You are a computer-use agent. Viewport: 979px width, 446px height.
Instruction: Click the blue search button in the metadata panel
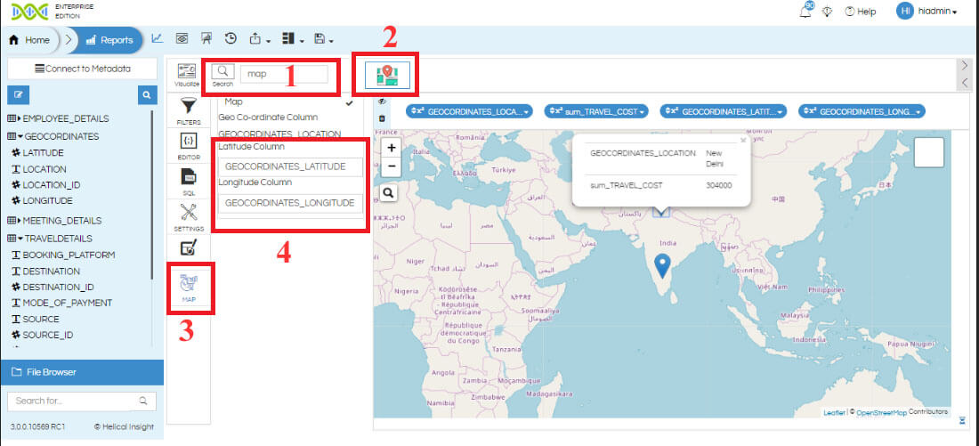[147, 95]
